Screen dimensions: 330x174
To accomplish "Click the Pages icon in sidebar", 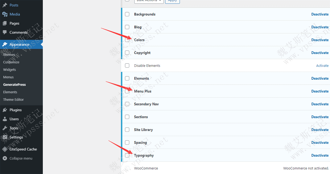I will pos(5,23).
